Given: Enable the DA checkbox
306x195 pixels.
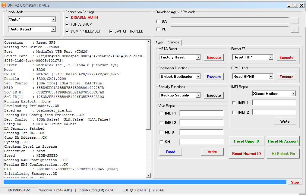Looking at the screenshot, I should pyautogui.click(x=158, y=21).
